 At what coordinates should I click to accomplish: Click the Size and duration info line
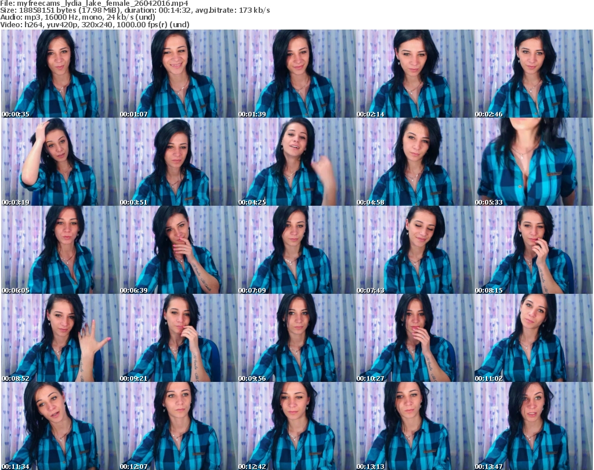click(x=135, y=10)
